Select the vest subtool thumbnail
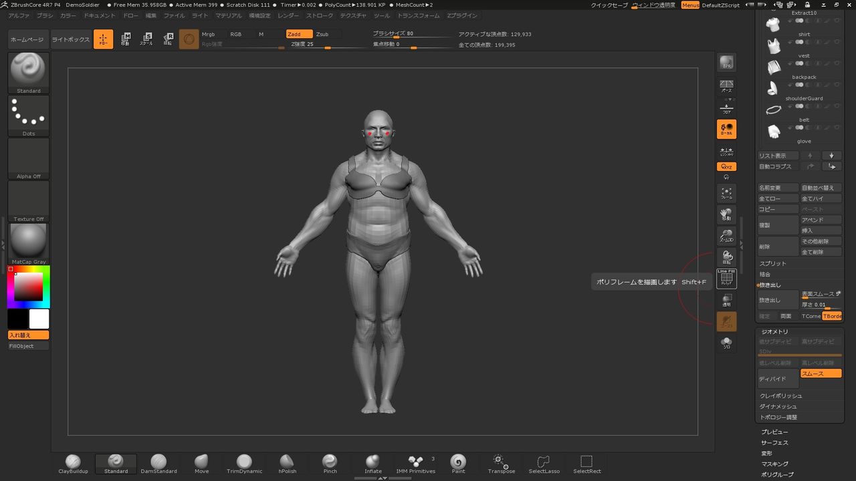This screenshot has width=856, height=481. [x=774, y=47]
